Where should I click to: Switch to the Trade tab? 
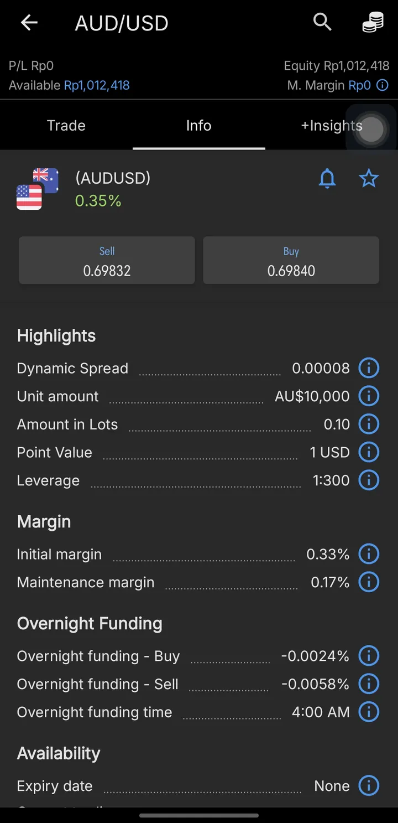pyautogui.click(x=66, y=126)
